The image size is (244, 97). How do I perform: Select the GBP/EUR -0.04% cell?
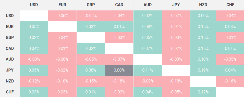62,38
